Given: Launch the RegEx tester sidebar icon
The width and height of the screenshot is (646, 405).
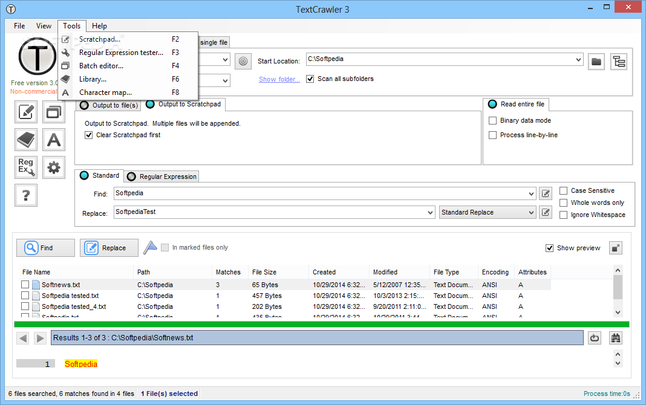Looking at the screenshot, I should coord(26,167).
